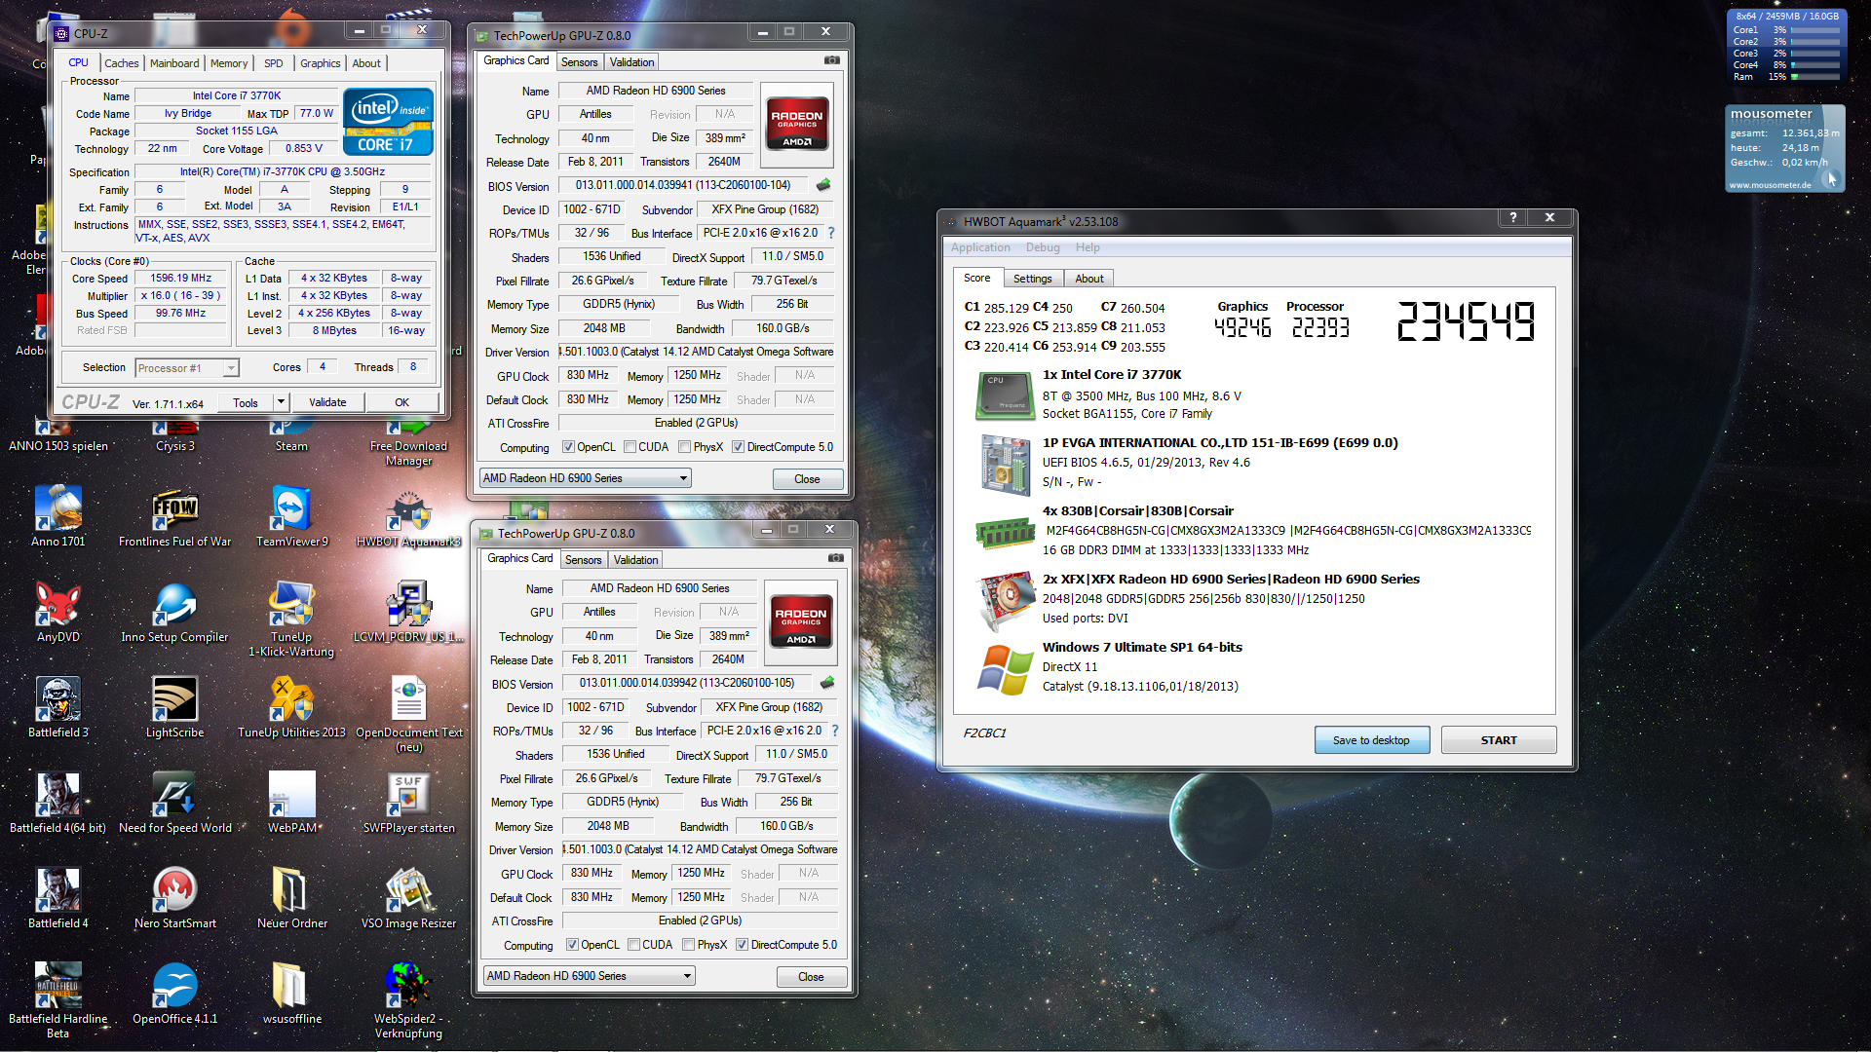1871x1052 pixels.
Task: Click Intel Core i7 logo in CPU-Z
Action: (x=388, y=122)
